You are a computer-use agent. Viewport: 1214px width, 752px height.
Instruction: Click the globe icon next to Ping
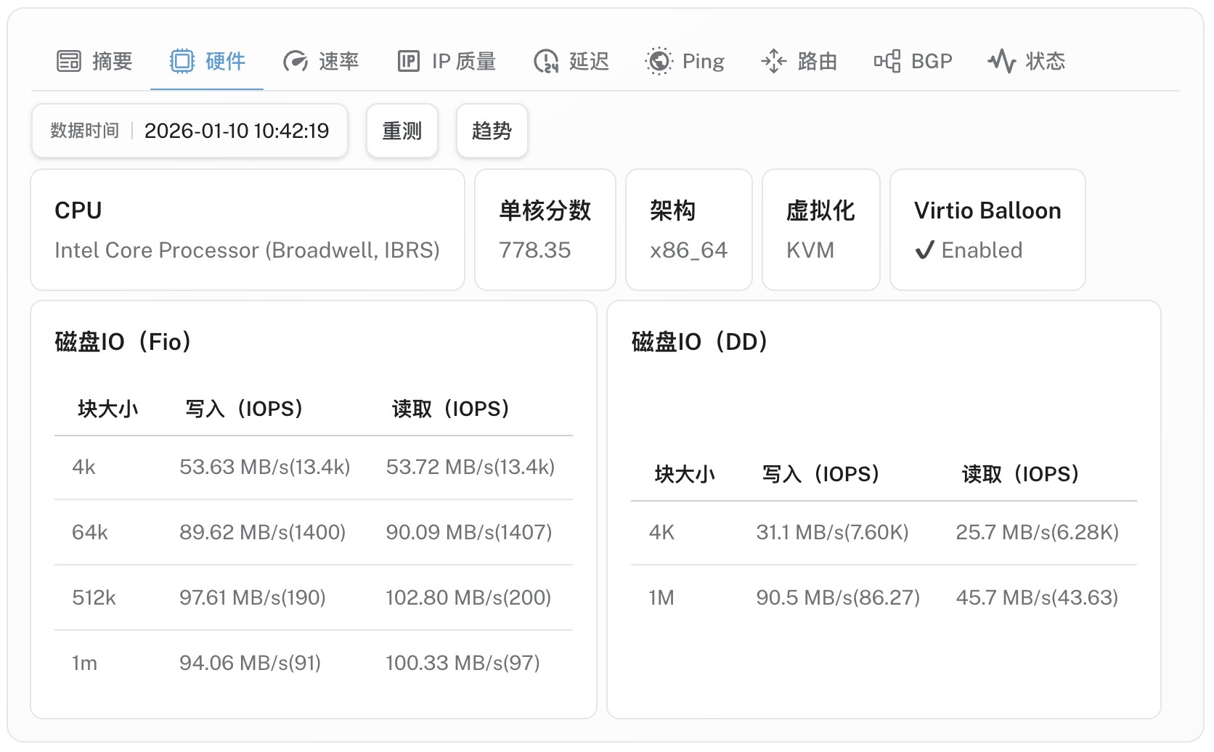(659, 61)
